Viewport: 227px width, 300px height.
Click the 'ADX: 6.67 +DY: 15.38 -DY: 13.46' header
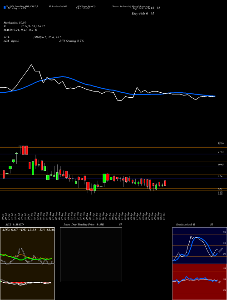click(x=28, y=230)
